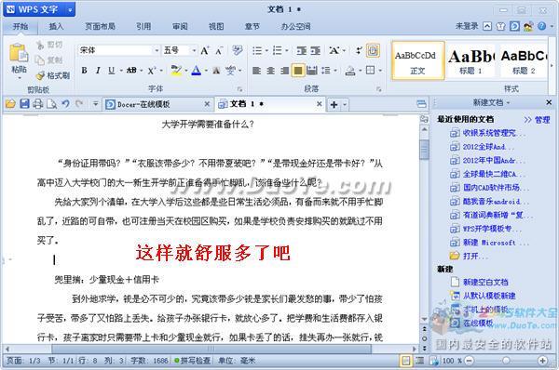Open the underline style dropdown arrow
This screenshot has height=370, width=559.
pos(121,71)
